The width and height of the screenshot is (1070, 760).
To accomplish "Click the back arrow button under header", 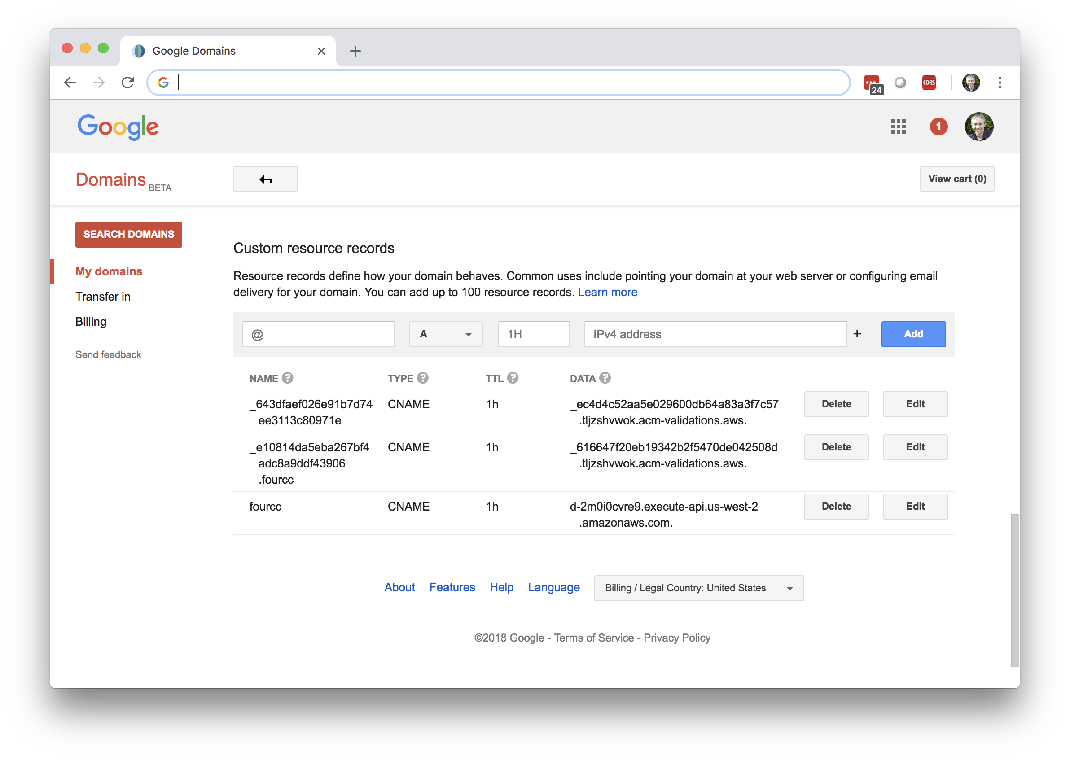I will click(x=265, y=179).
